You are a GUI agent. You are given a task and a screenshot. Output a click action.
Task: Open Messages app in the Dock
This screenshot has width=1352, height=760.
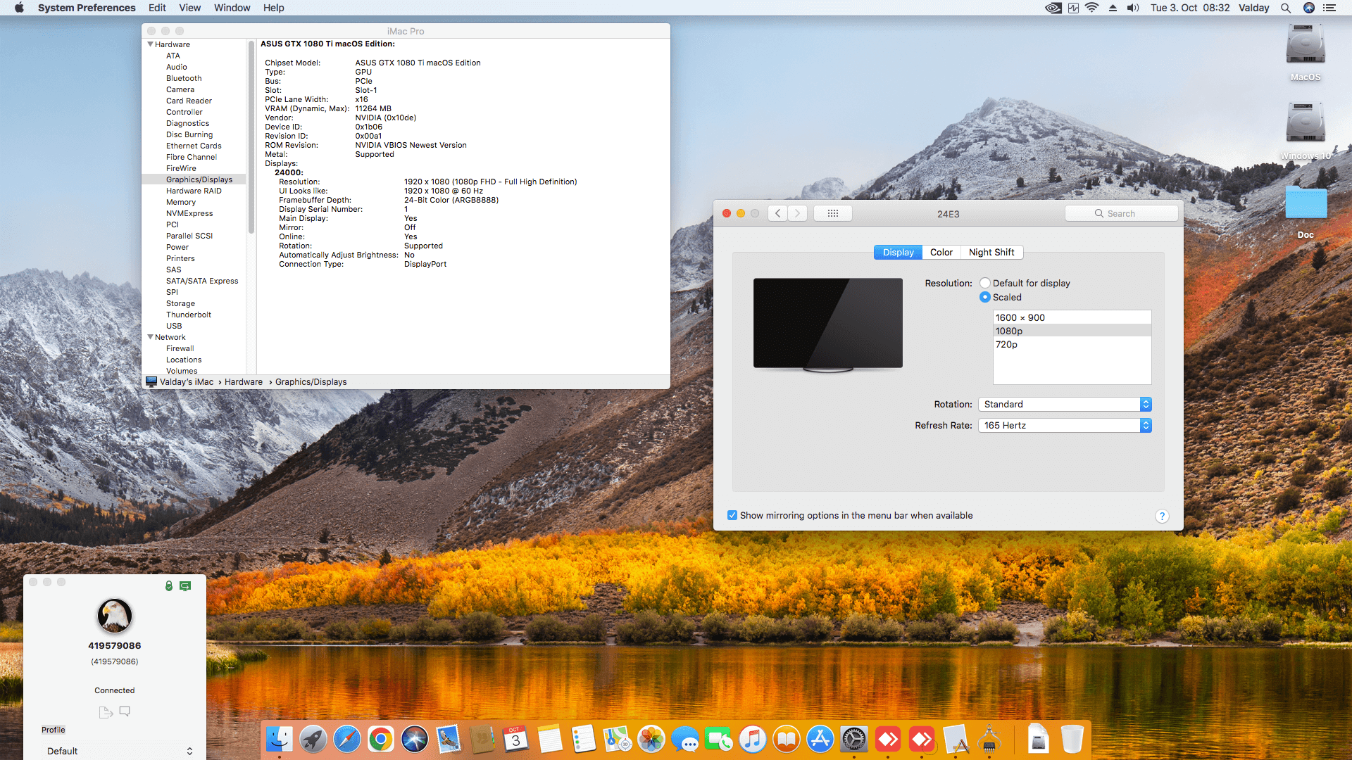pyautogui.click(x=685, y=740)
